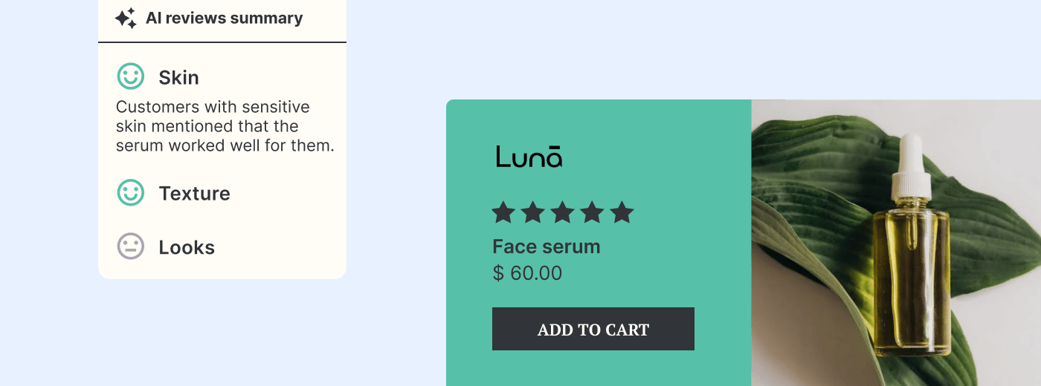Click the neutral face icon beside Looks

point(131,246)
